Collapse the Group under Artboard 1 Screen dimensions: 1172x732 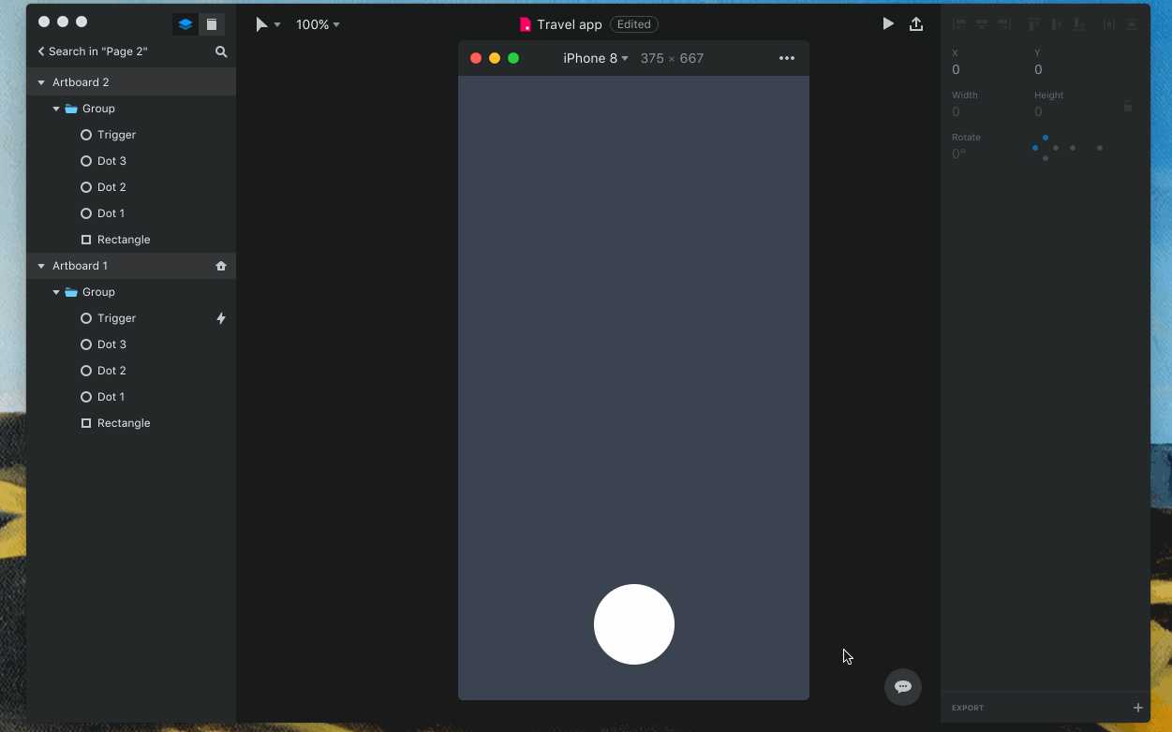(x=56, y=292)
